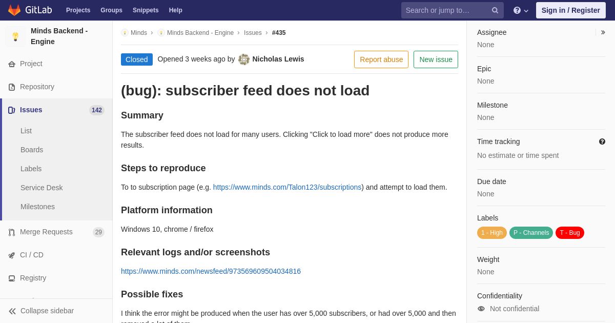Focus the Search or jump to field

[x=453, y=10]
